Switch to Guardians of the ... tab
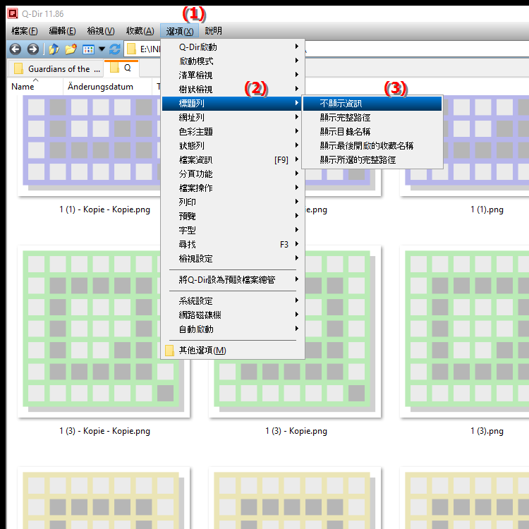 click(x=56, y=69)
